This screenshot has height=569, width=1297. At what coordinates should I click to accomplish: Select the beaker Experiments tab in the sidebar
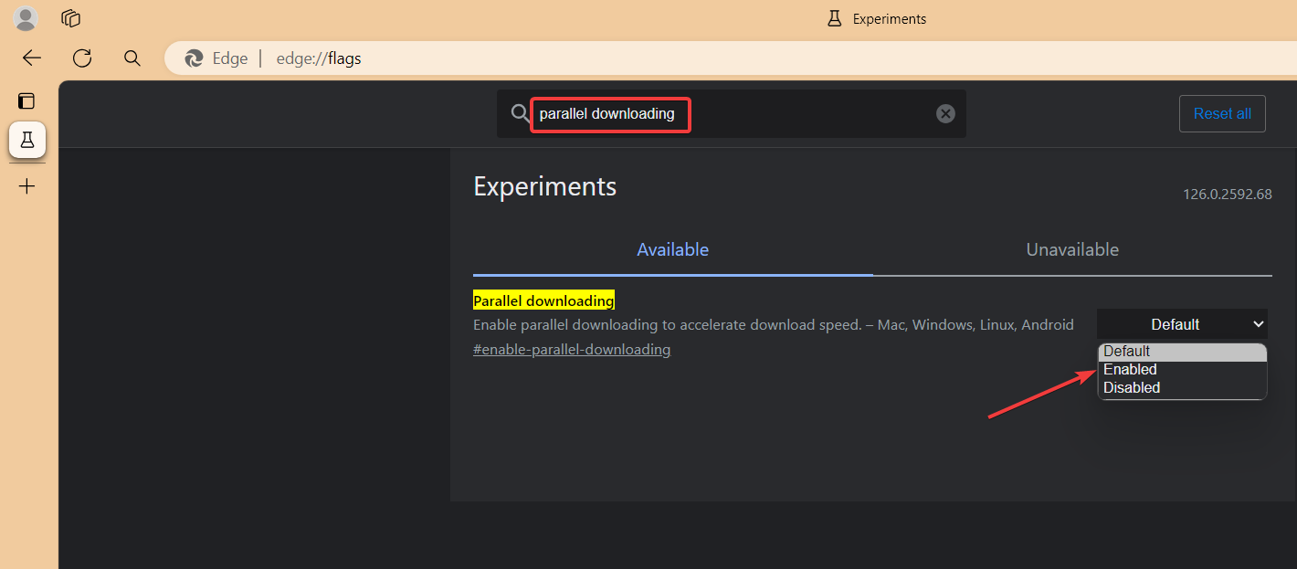click(x=26, y=140)
